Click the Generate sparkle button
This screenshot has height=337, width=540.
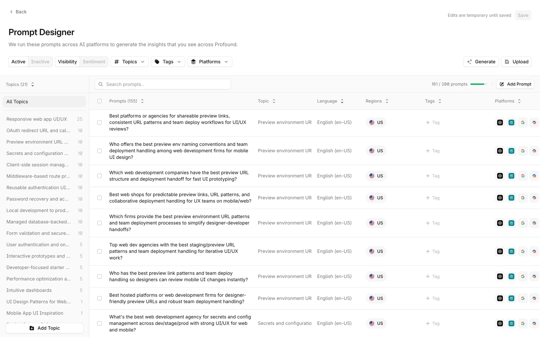point(481,62)
